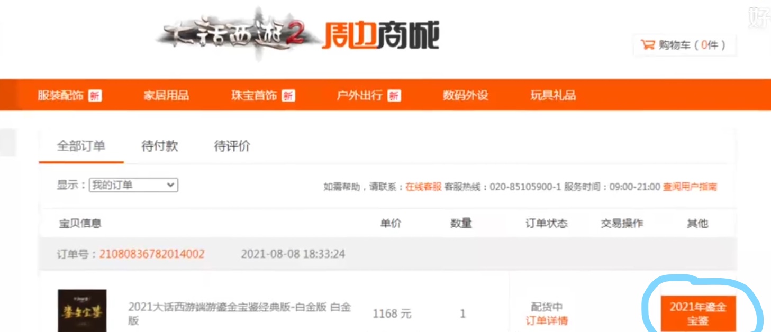
Task: Open 数码外设 category
Action: [465, 96]
